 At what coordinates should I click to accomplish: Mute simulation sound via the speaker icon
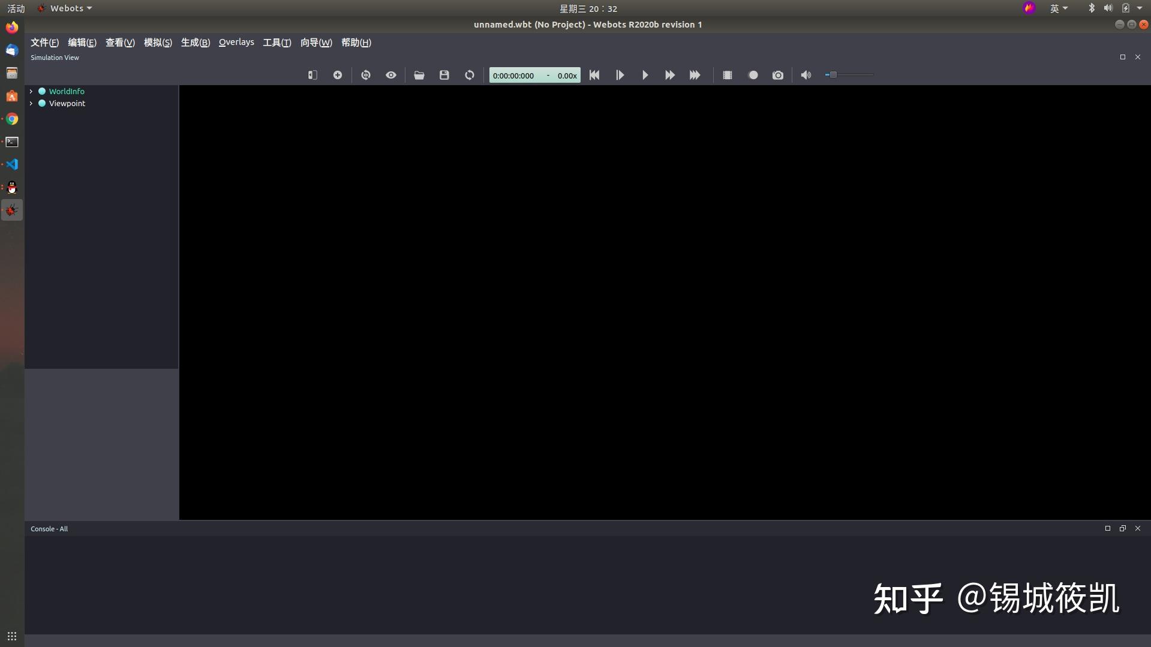[x=805, y=75]
